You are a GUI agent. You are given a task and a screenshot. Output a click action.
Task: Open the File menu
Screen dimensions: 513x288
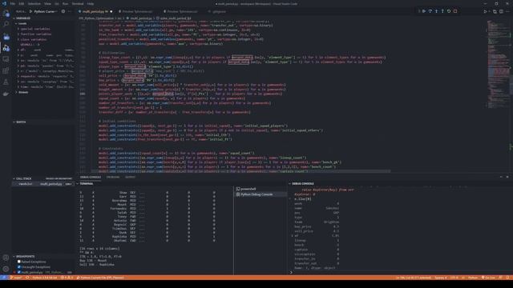[x=13, y=3]
